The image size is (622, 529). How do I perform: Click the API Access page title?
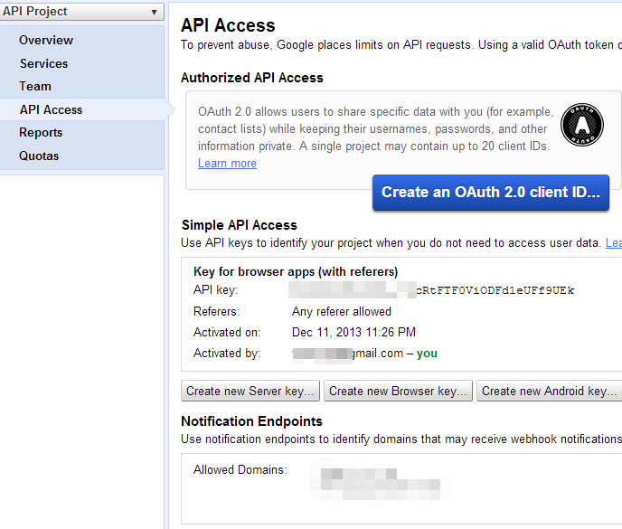[x=228, y=25]
